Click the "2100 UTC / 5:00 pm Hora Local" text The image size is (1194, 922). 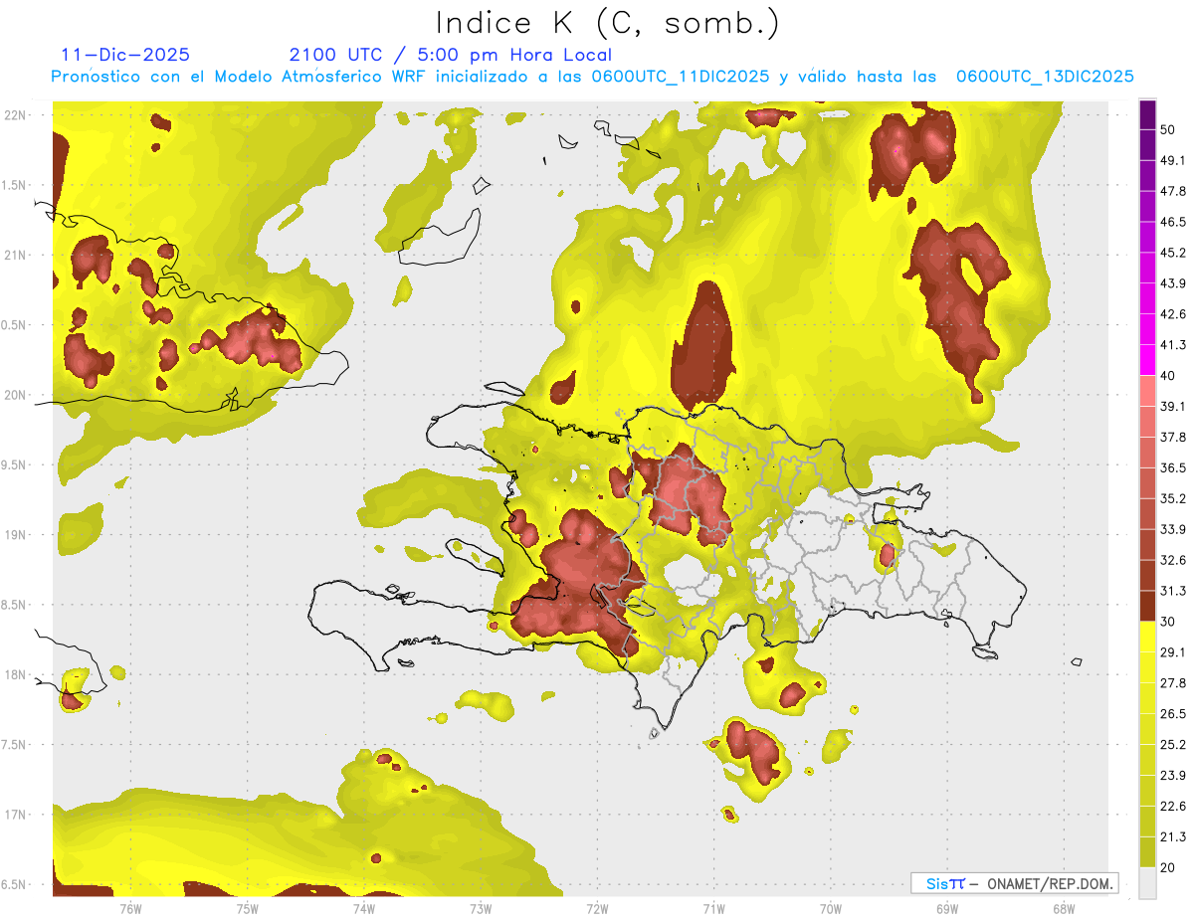pyautogui.click(x=451, y=55)
